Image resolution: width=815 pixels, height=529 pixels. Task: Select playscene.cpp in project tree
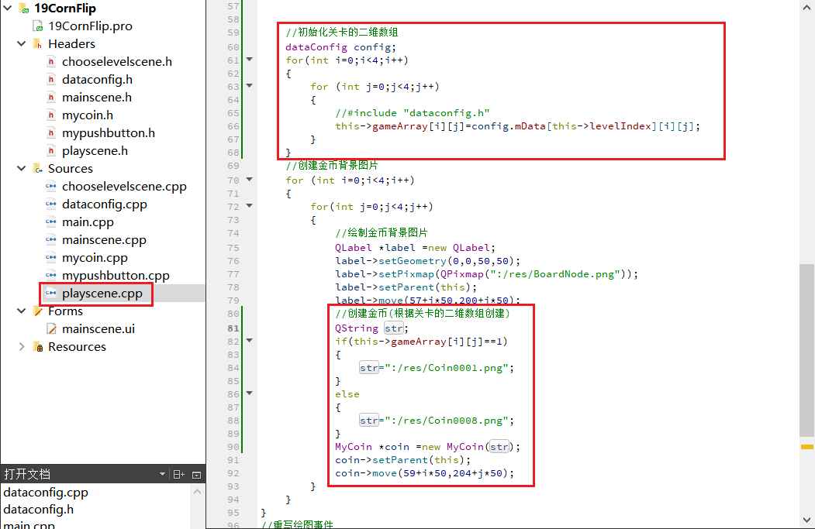point(102,294)
